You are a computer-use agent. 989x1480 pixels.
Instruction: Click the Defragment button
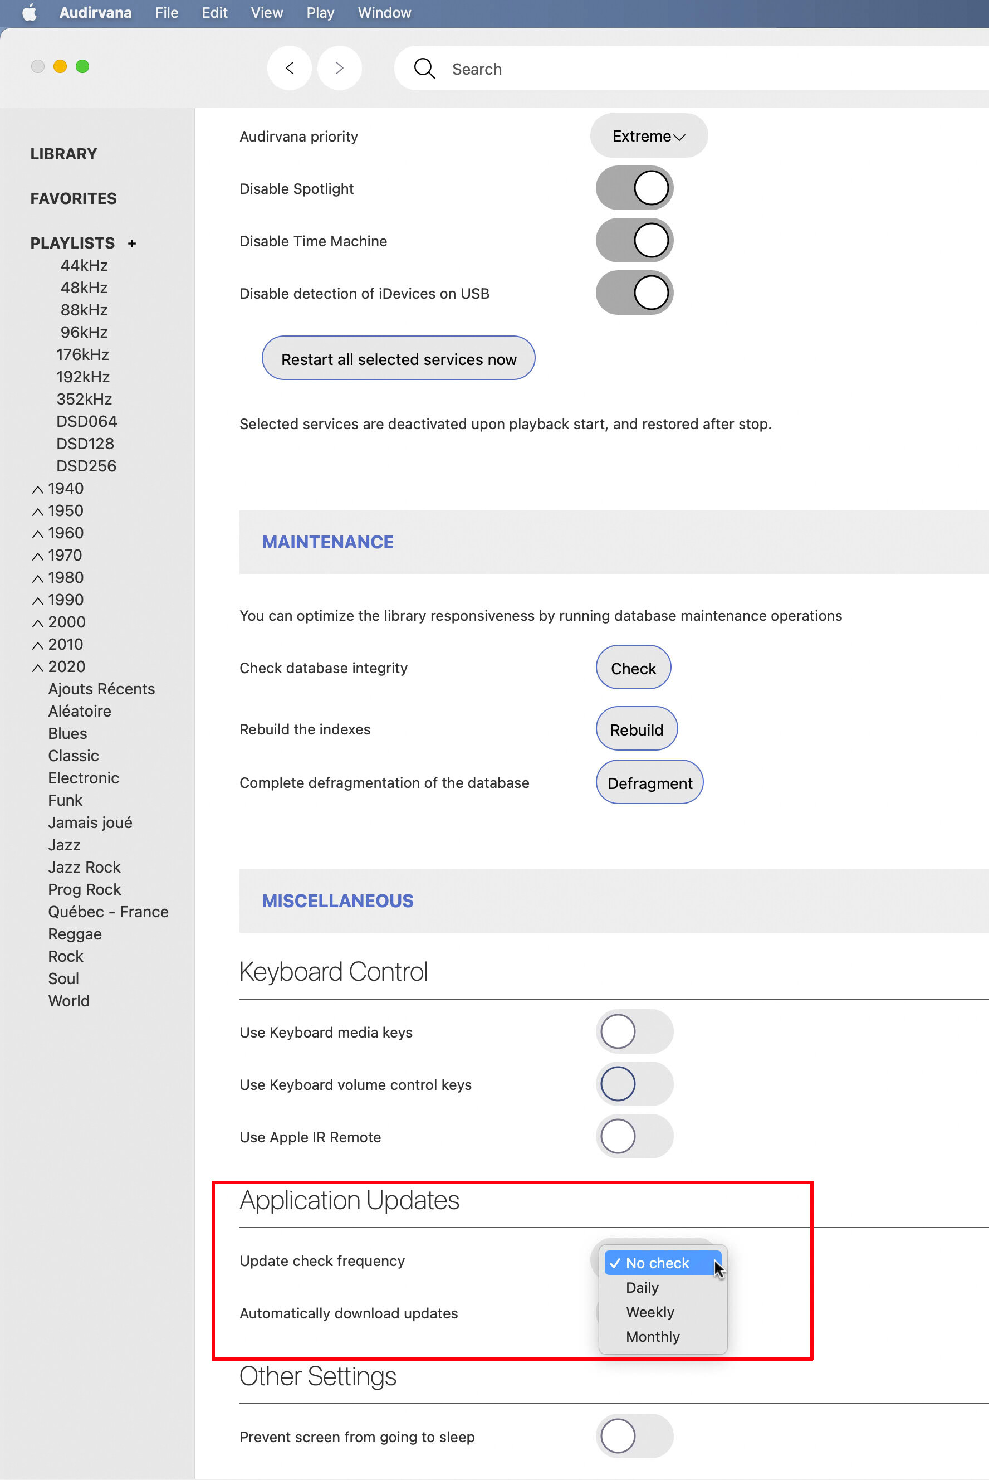[x=649, y=782]
